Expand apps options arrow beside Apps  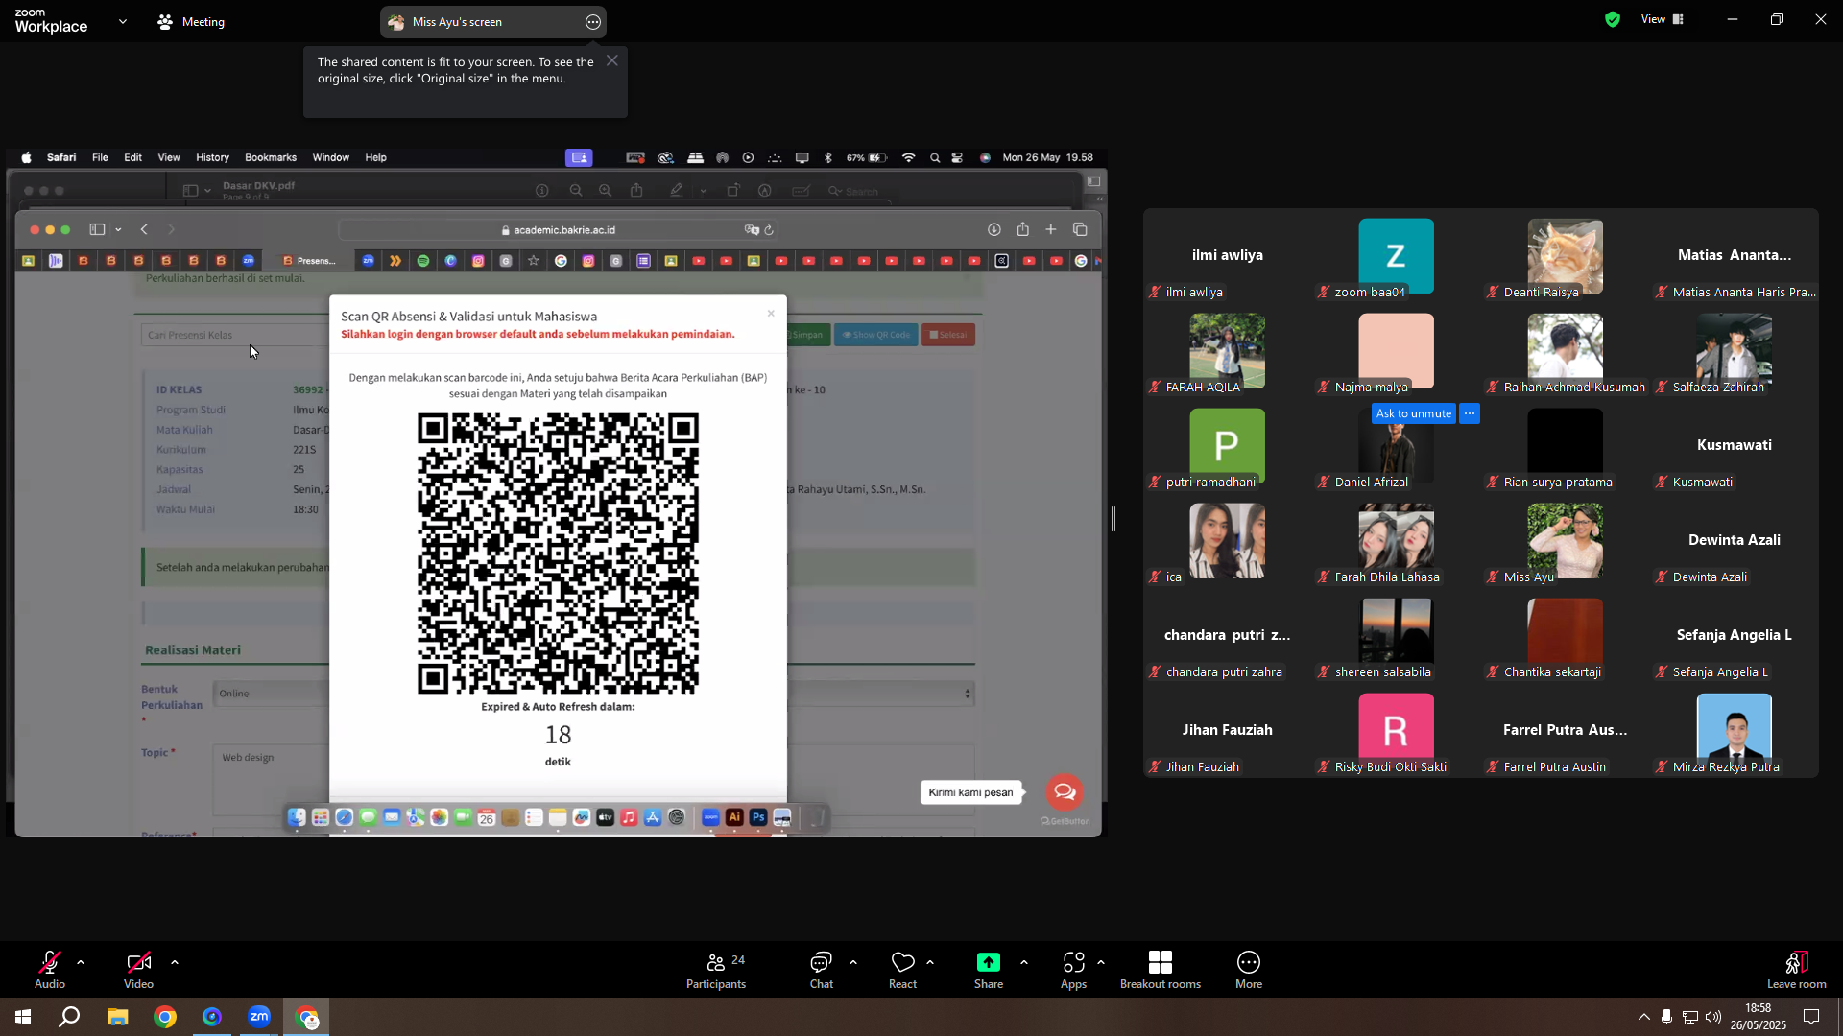click(x=1101, y=962)
